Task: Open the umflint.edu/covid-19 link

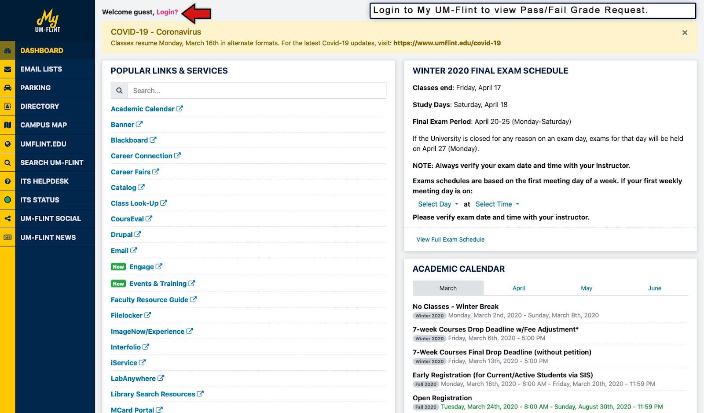Action: 447,43
